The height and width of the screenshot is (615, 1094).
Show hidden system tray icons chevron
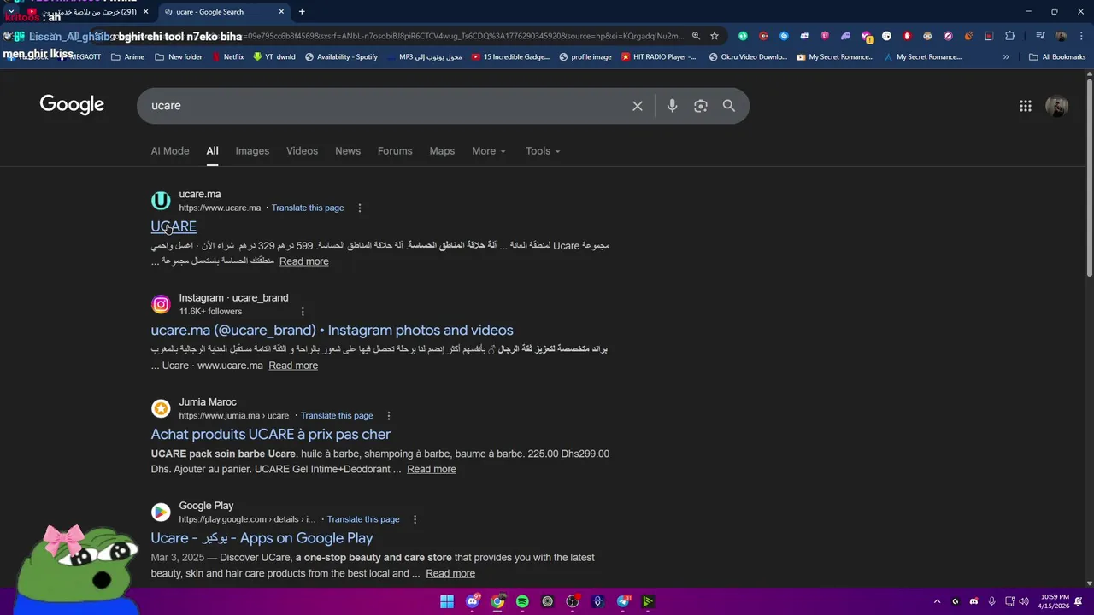click(x=937, y=601)
